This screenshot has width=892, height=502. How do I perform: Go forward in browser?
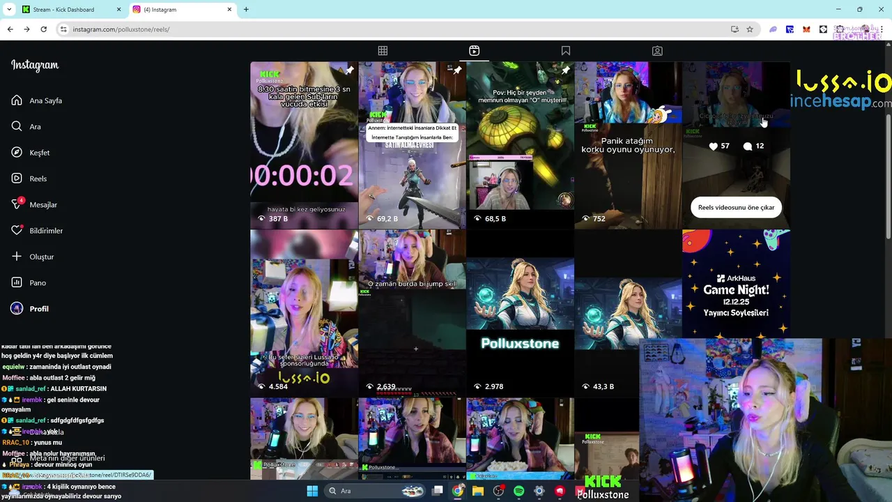[26, 29]
